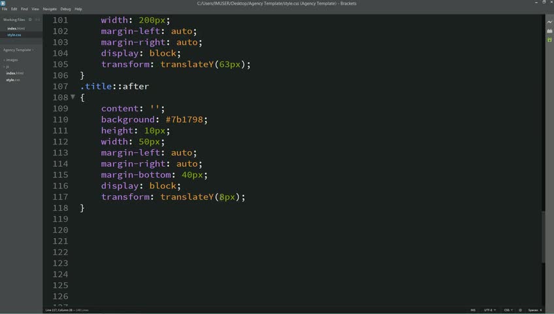Click the Brackets app icon in title bar
The width and height of the screenshot is (554, 314).
pyautogui.click(x=3, y=3)
